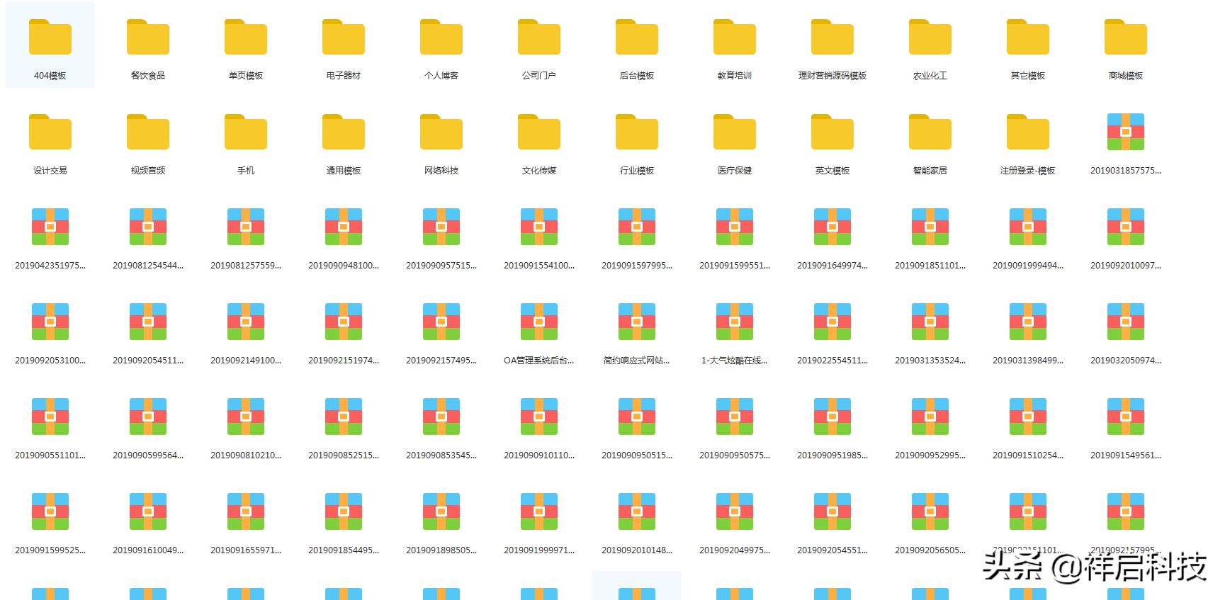Image resolution: width=1225 pixels, height=600 pixels.
Task: Select archive 2019090810210...
Action: tap(246, 417)
